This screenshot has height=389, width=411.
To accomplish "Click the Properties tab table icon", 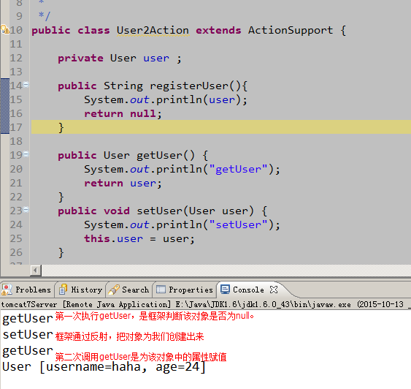I will click(161, 290).
